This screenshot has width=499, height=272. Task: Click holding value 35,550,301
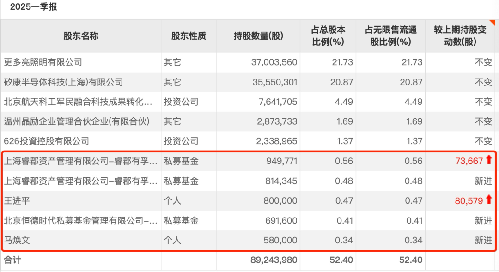pos(275,82)
